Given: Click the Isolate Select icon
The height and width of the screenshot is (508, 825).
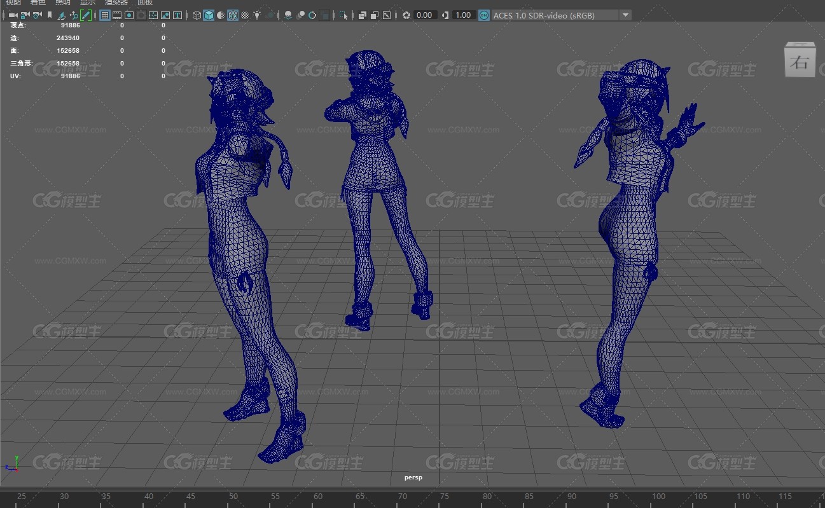Looking at the screenshot, I should point(343,15).
